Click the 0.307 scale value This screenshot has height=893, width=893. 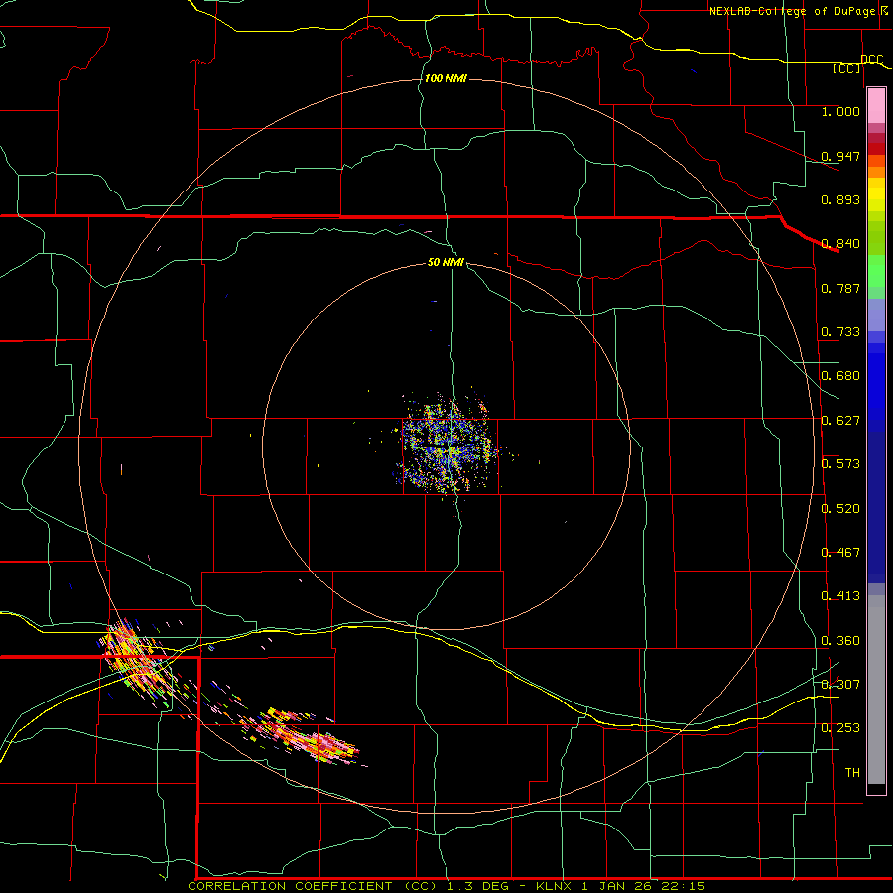click(x=840, y=684)
